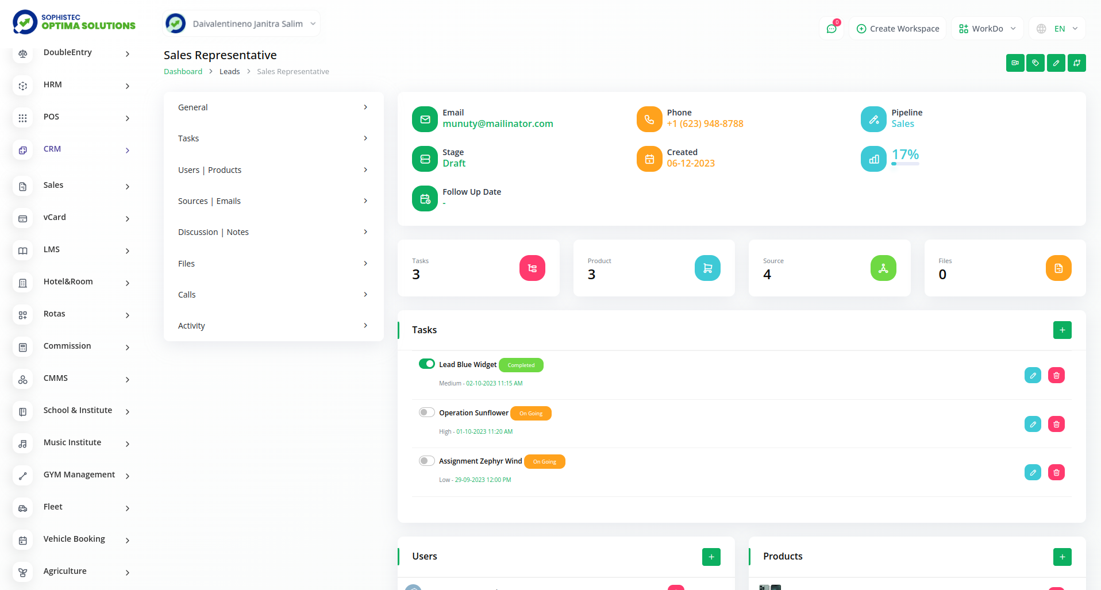This screenshot has height=590, width=1101.
Task: Click the green pencil edit icon in header
Action: 1056,63
